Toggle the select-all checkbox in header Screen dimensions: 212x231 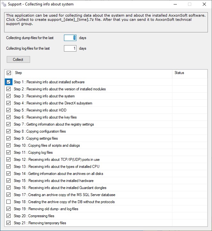(x=9, y=73)
